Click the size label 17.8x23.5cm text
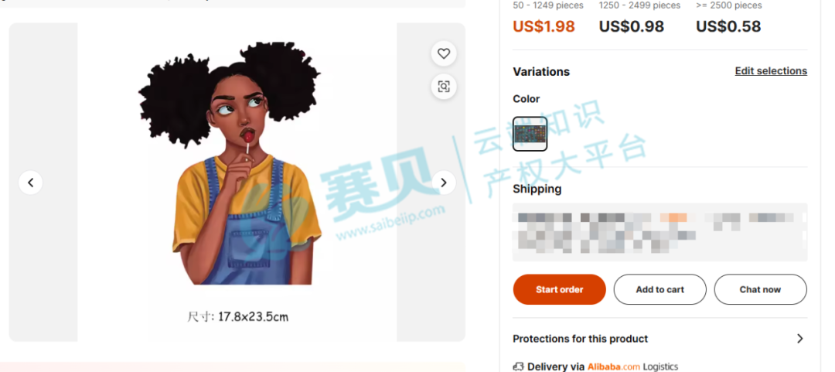This screenshot has width=835, height=372. 253,316
